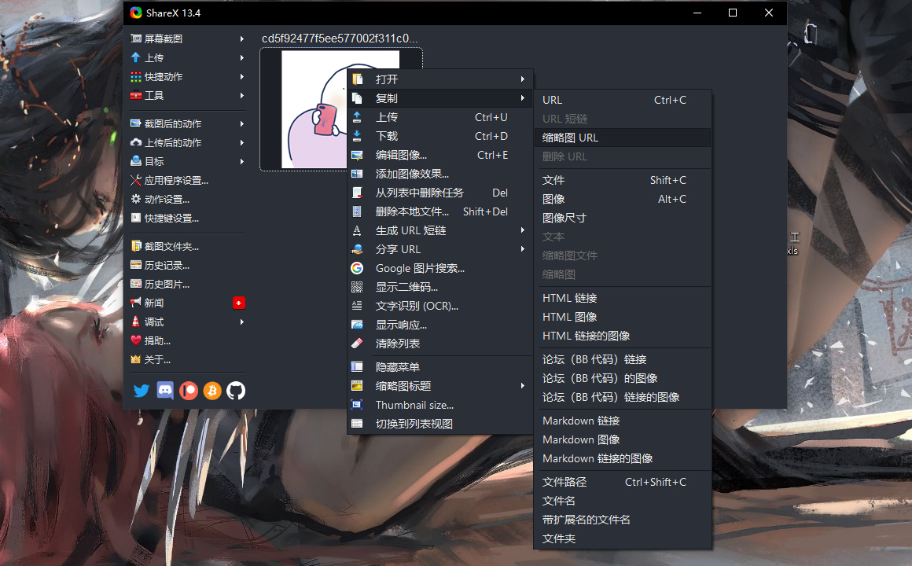Click the 快捷动作 colored dots icon

pos(135,77)
